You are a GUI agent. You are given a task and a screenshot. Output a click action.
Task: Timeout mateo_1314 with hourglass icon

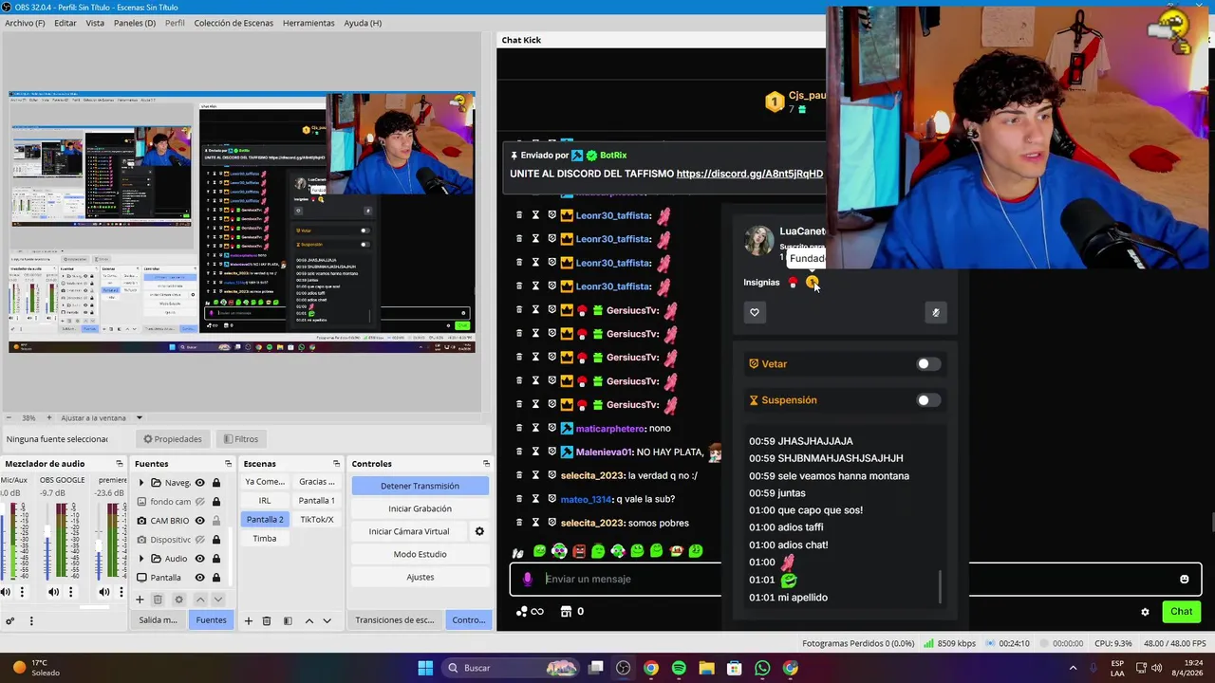pos(535,499)
